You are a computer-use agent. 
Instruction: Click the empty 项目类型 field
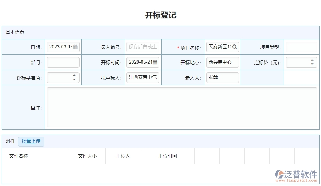point(301,47)
